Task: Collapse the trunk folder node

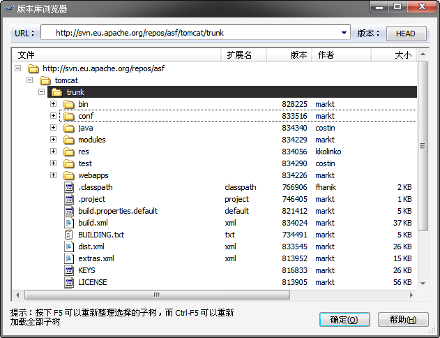Action: tap(42, 92)
